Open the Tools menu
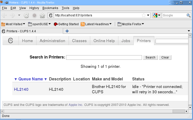The height and width of the screenshot is (120, 193). (x=66, y=8)
